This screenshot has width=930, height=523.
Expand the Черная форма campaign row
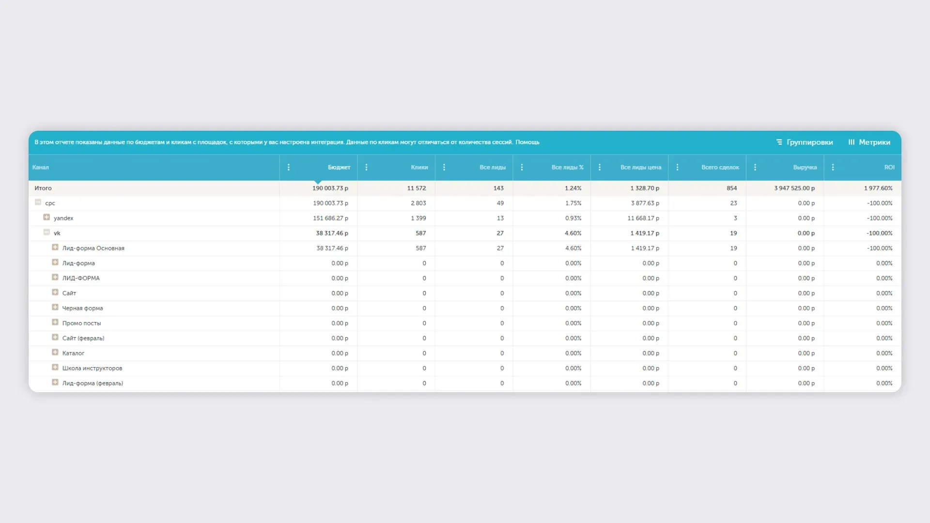[55, 308]
